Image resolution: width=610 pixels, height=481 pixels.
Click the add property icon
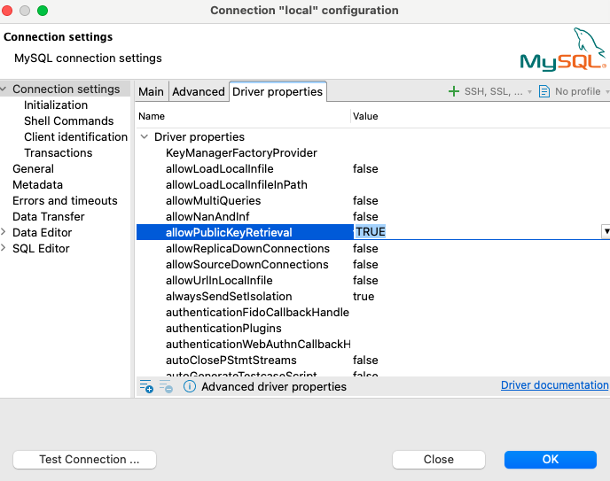pyautogui.click(x=146, y=386)
